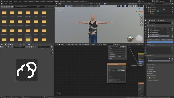Open the Object shader type dropdown

click(63, 44)
